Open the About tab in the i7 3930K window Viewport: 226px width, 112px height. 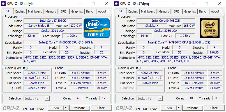pyautogui.click(x=102, y=11)
